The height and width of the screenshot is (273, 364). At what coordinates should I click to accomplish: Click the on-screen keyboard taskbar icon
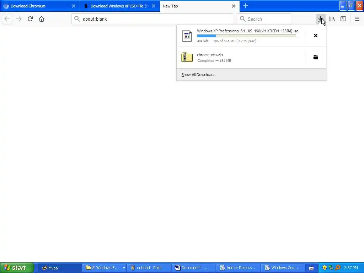click(311, 268)
